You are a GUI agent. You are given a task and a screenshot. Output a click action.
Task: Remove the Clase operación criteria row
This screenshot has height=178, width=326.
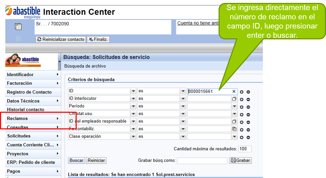[x=248, y=137]
